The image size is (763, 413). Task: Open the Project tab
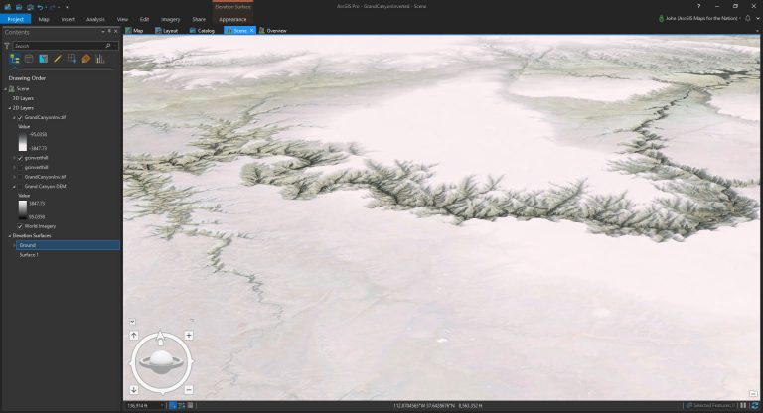click(x=16, y=20)
